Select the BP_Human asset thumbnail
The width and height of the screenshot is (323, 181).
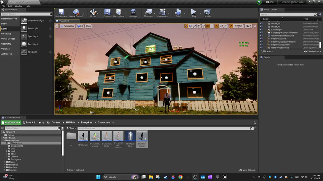click(x=83, y=136)
